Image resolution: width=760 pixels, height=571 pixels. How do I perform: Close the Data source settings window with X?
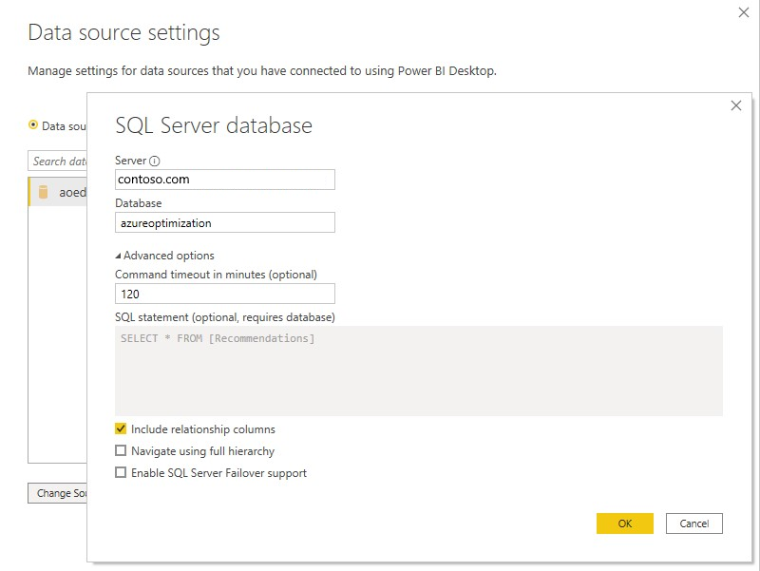coord(745,13)
